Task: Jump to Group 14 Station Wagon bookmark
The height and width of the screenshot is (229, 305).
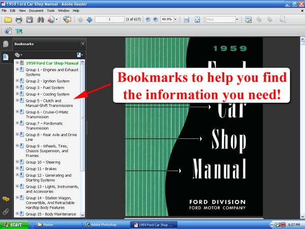Action: 50,203
